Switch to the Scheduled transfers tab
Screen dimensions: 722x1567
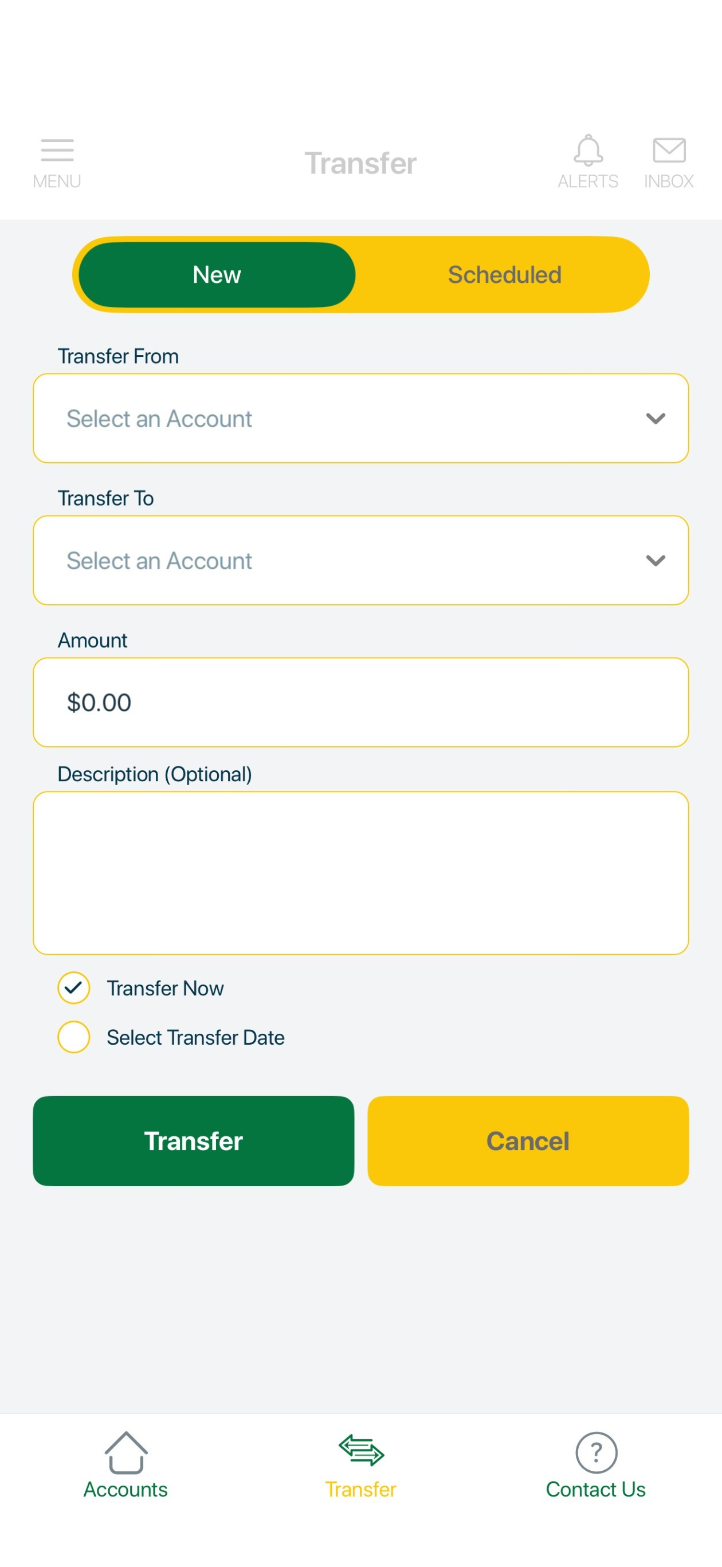click(504, 274)
